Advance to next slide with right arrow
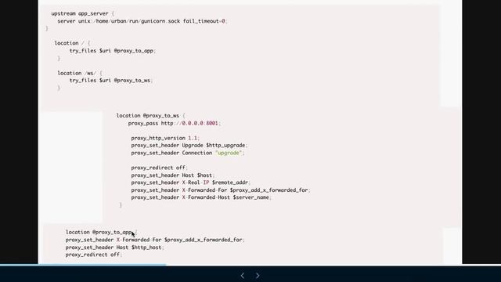Image resolution: width=501 pixels, height=282 pixels. click(258, 275)
